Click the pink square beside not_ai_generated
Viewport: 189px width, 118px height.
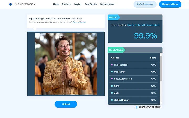coord(112,79)
